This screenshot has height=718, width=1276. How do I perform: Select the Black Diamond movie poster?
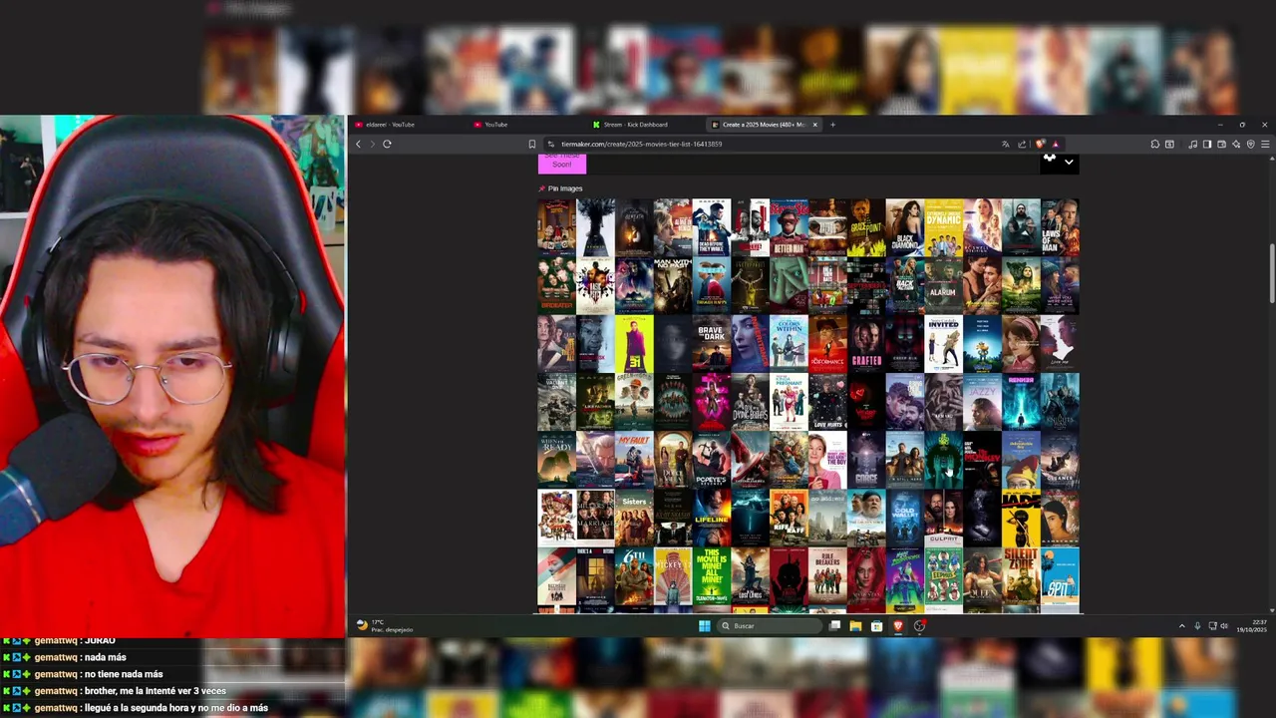(904, 228)
